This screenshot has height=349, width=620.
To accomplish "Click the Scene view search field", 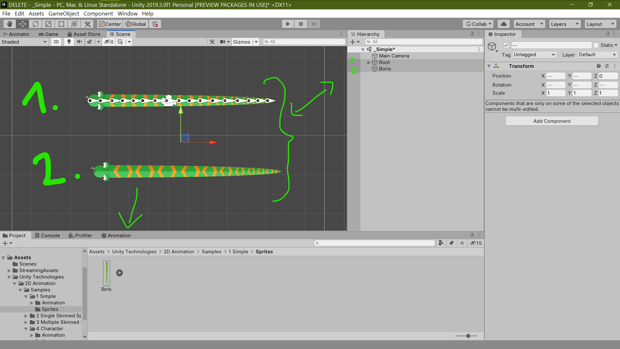I will point(304,42).
